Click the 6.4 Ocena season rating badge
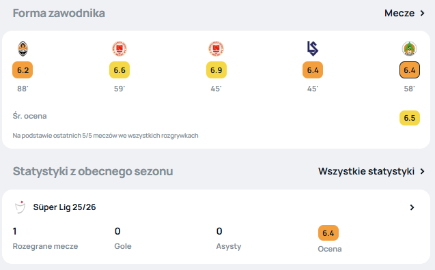This screenshot has width=435, height=270. click(x=328, y=233)
